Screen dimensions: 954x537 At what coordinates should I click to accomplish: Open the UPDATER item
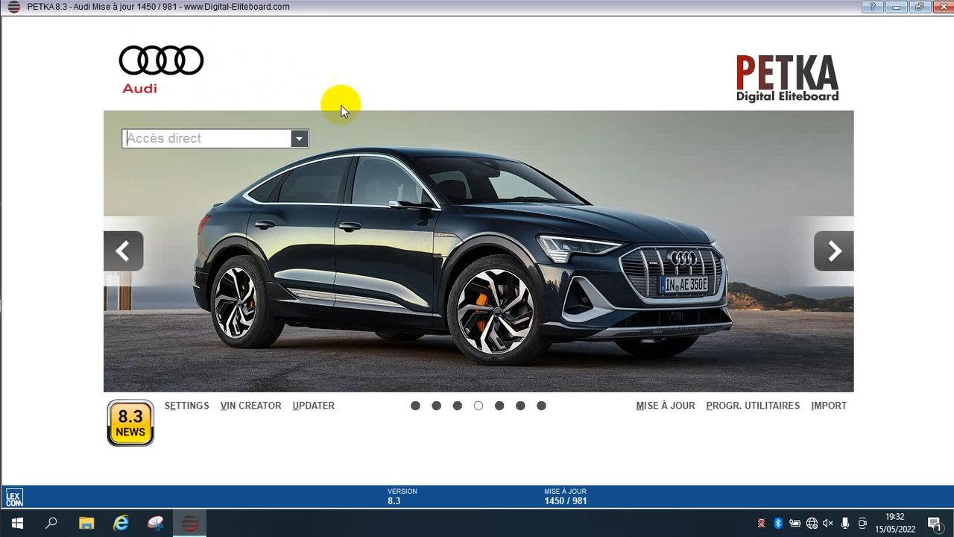[313, 406]
